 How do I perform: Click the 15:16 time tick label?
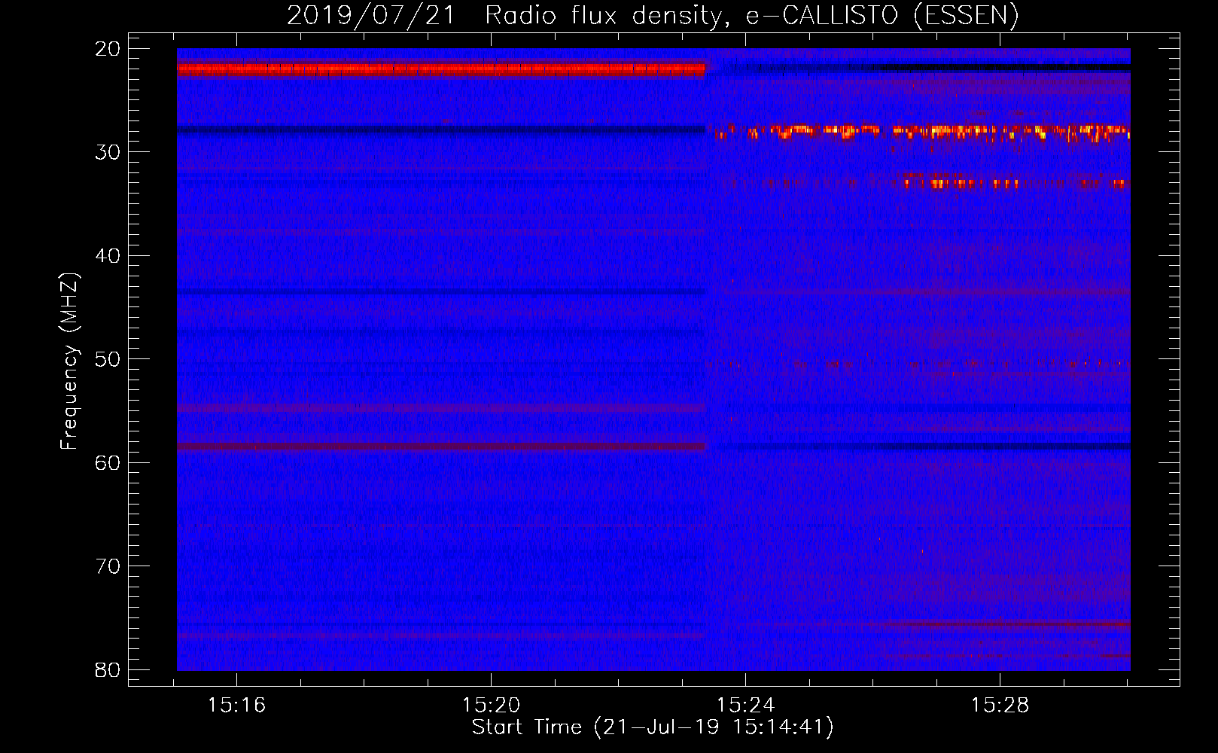click(x=237, y=705)
